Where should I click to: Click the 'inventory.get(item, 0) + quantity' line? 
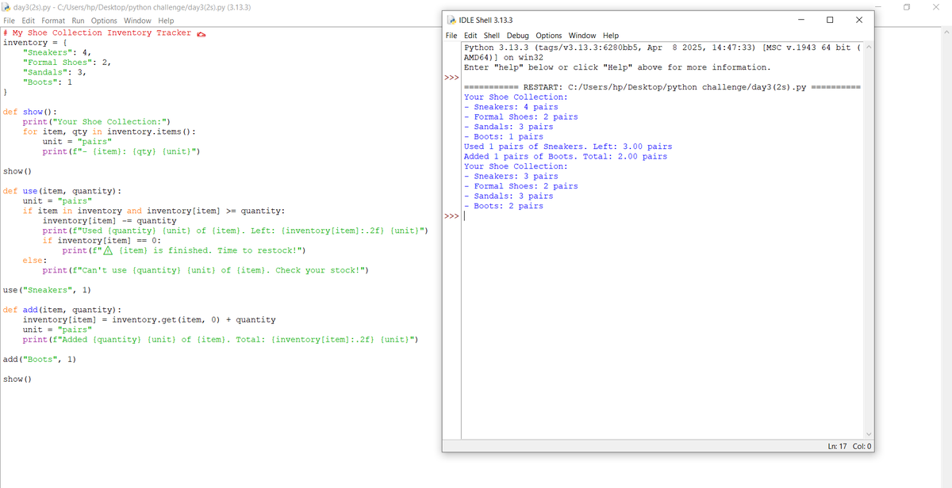pyautogui.click(x=149, y=319)
